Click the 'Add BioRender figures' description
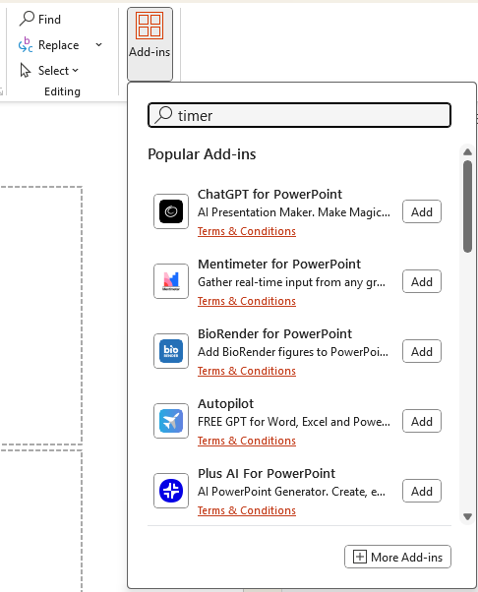478x592 pixels. (293, 352)
